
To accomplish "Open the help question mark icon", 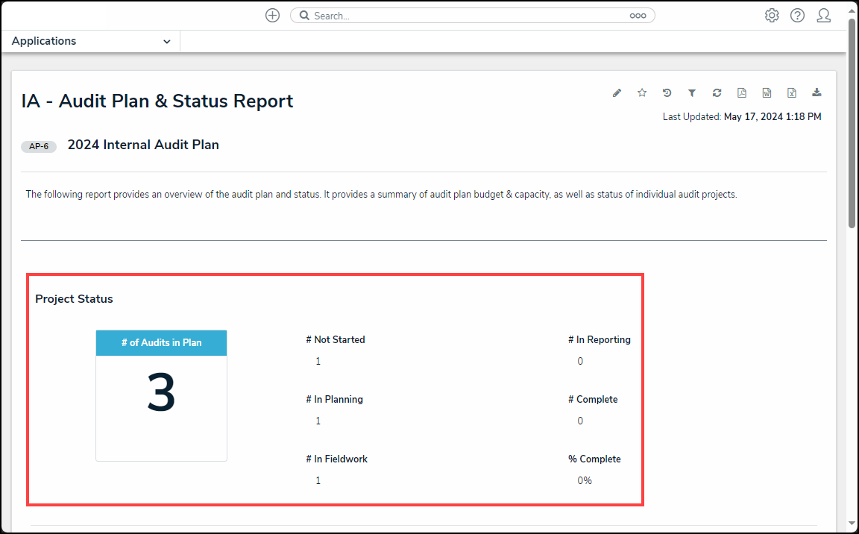I will coord(797,16).
